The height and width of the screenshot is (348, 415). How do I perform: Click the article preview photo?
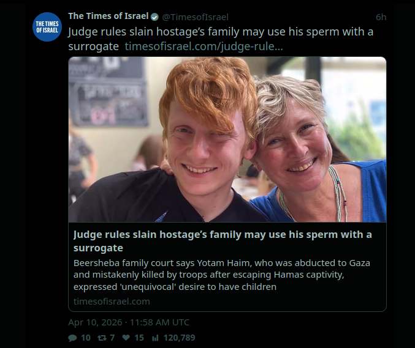pyautogui.click(x=227, y=139)
